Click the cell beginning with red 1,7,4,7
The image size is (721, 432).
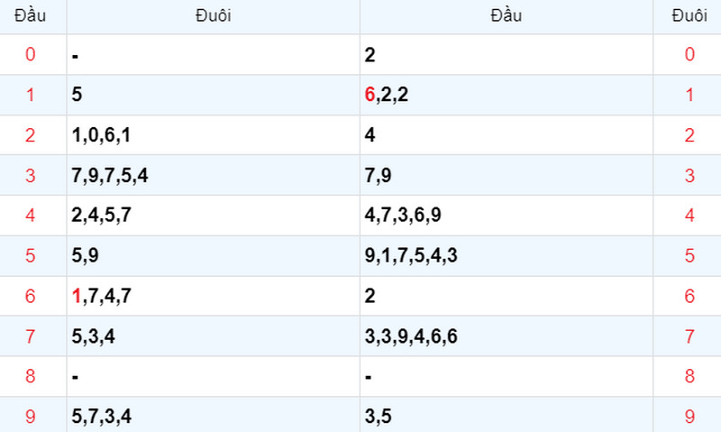pyautogui.click(x=214, y=296)
